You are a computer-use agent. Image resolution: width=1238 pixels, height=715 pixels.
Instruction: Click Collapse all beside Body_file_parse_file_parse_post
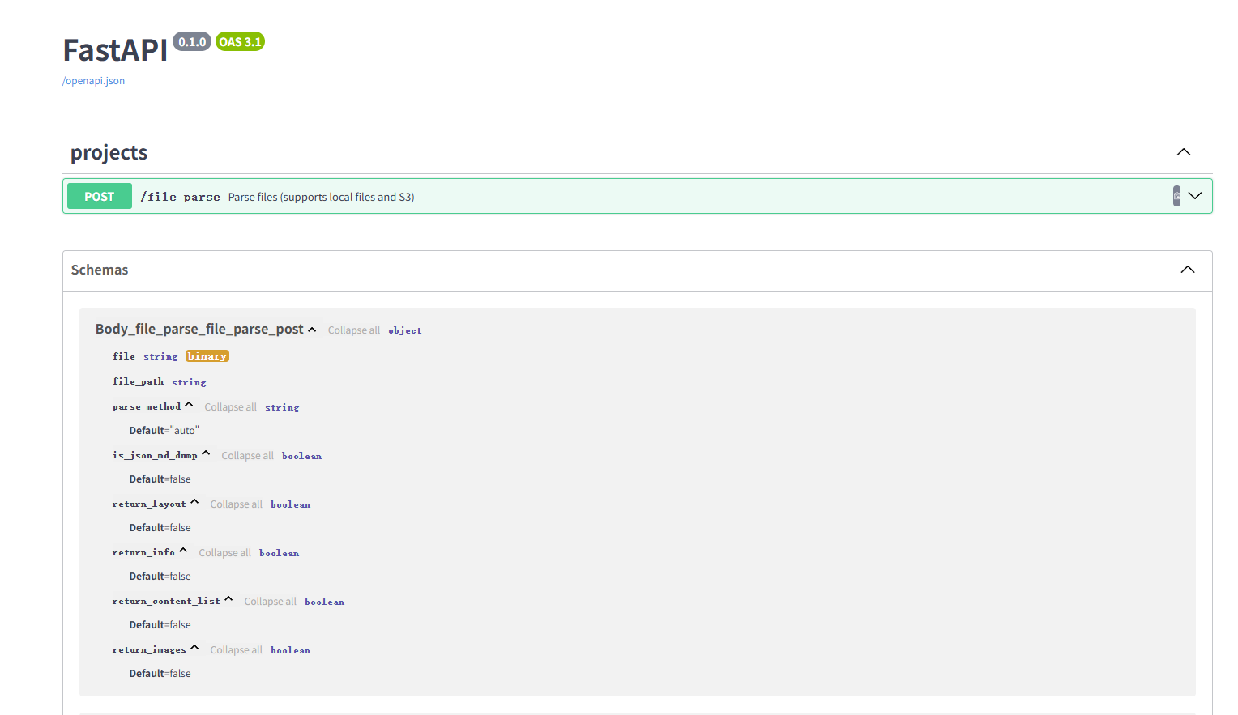[354, 330]
